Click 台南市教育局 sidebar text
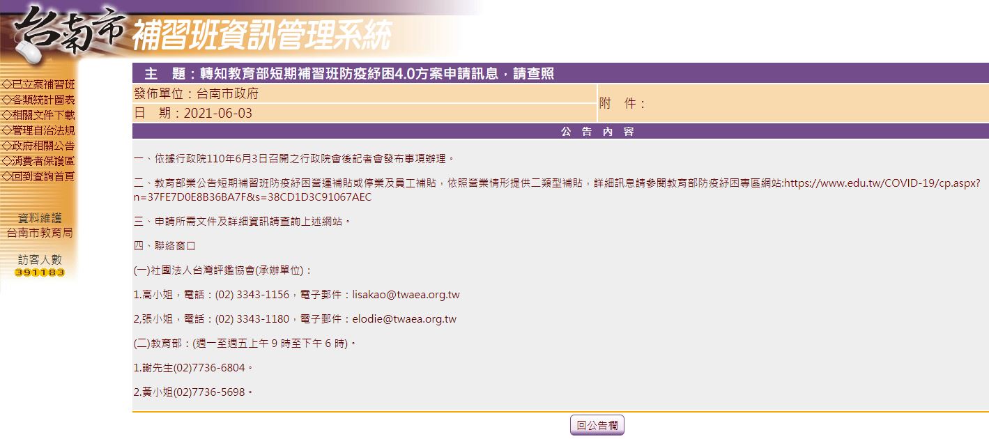Viewport: 989px width, 439px height. click(x=40, y=233)
